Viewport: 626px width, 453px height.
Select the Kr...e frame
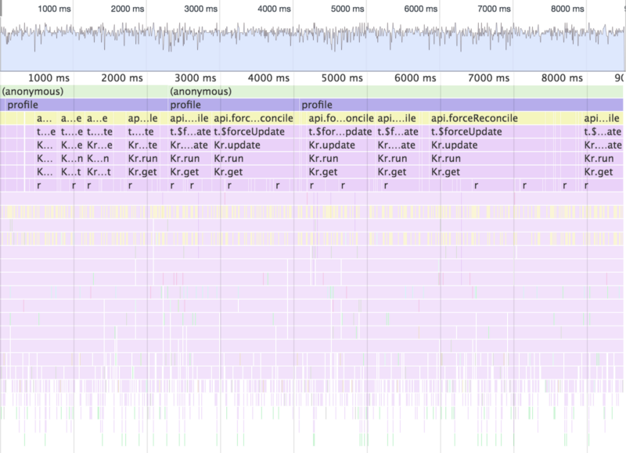(99, 145)
